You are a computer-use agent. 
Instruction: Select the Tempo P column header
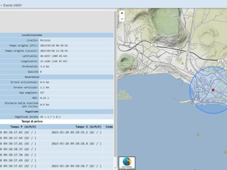tap(23, 127)
